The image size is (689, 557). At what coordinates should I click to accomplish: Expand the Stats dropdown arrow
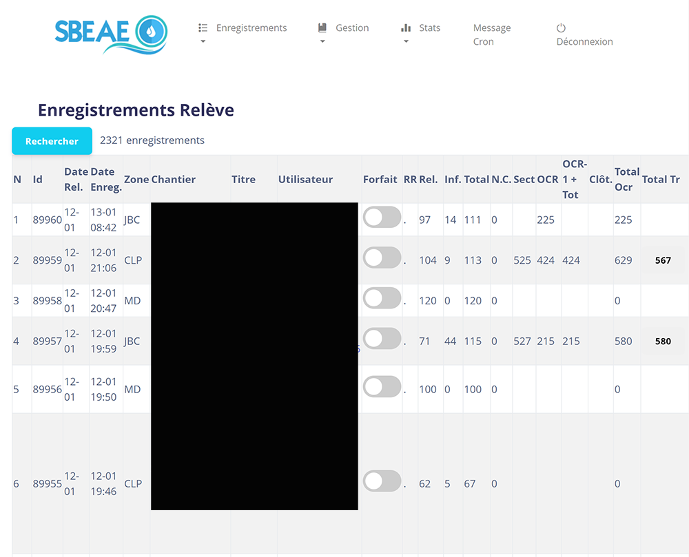coord(406,42)
